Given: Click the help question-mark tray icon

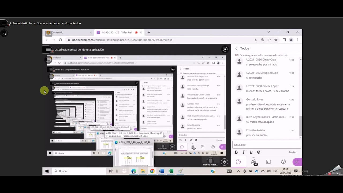Looking at the screenshot, I should pyautogui.click(x=213, y=171).
